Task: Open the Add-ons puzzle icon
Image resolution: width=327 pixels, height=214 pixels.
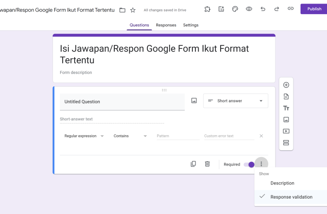Action: 207,9
